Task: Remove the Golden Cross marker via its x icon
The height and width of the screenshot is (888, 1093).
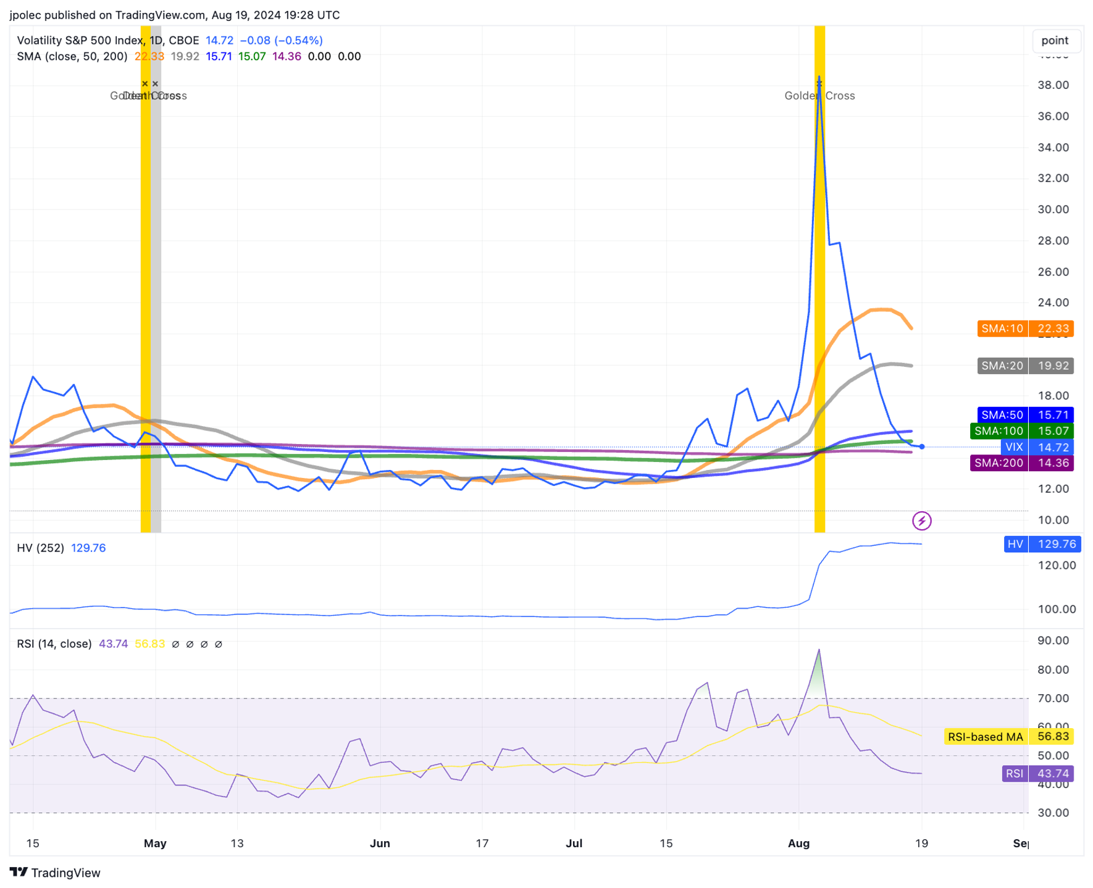Action: pos(144,83)
